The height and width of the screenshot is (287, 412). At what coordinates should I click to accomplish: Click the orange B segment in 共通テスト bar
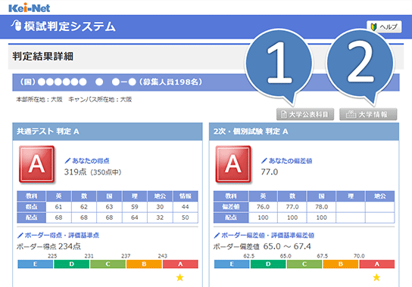click(144, 264)
